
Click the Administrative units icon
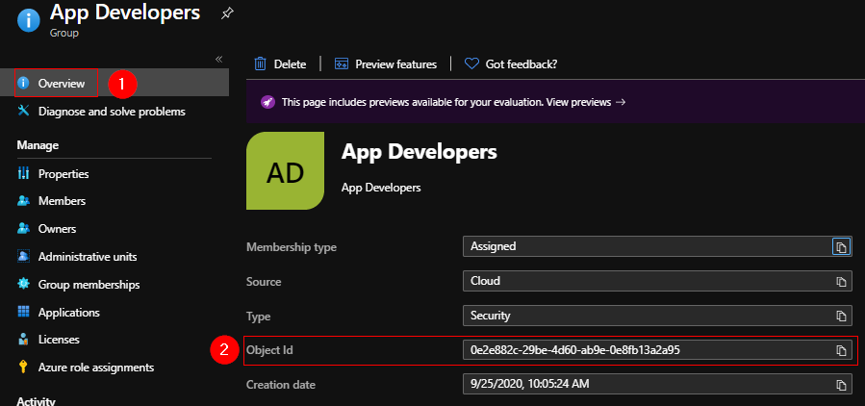tap(23, 257)
